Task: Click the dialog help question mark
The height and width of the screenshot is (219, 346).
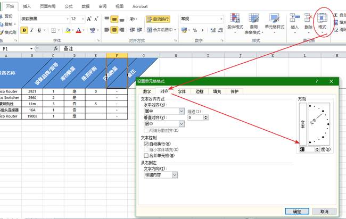Action: coord(316,81)
